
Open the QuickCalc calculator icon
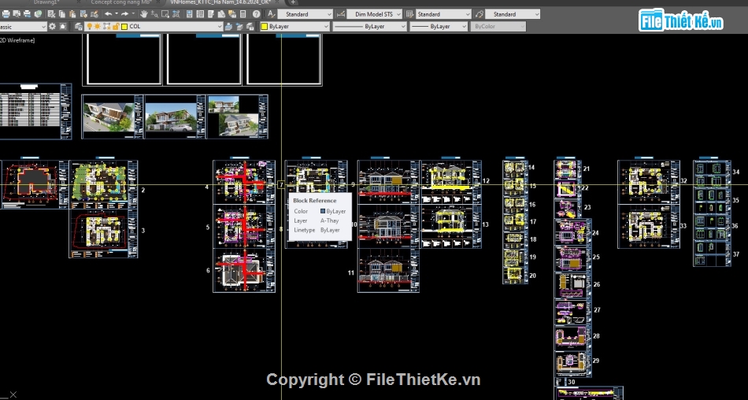[x=243, y=14]
